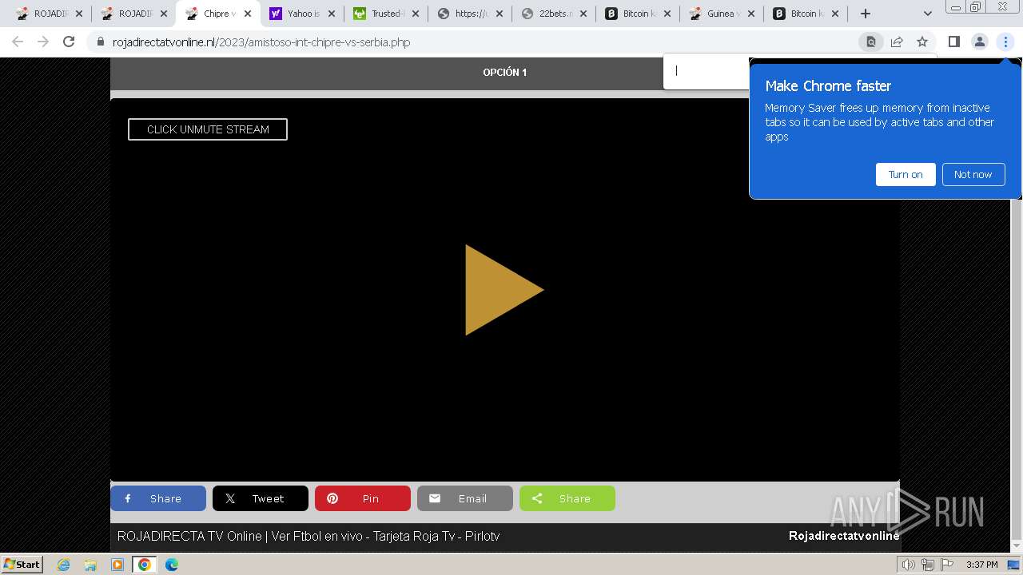Close the Chipre tab

tap(248, 14)
